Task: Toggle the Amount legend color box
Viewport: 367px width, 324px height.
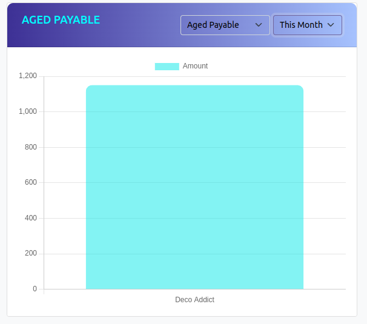Action: coord(167,66)
